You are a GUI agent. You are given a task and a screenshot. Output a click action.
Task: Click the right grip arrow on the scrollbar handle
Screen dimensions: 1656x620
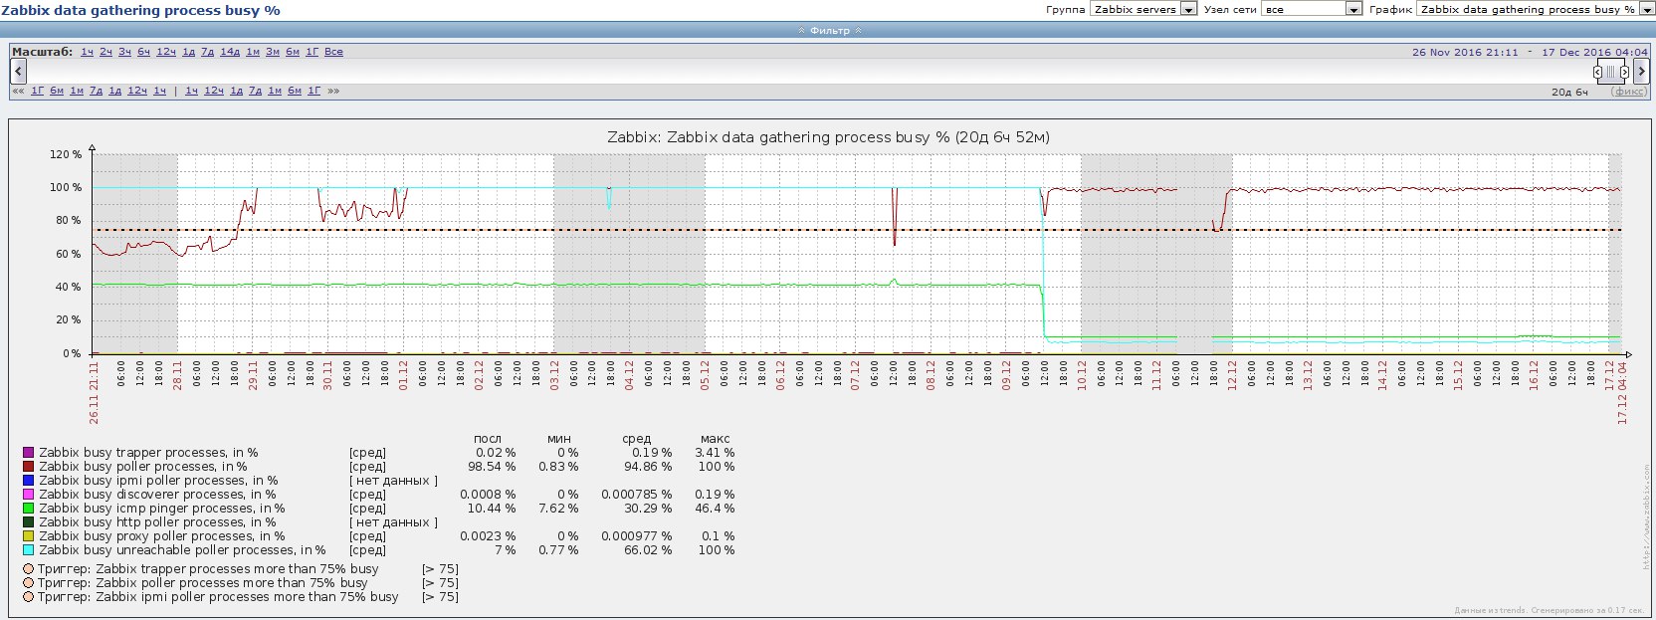[1625, 72]
